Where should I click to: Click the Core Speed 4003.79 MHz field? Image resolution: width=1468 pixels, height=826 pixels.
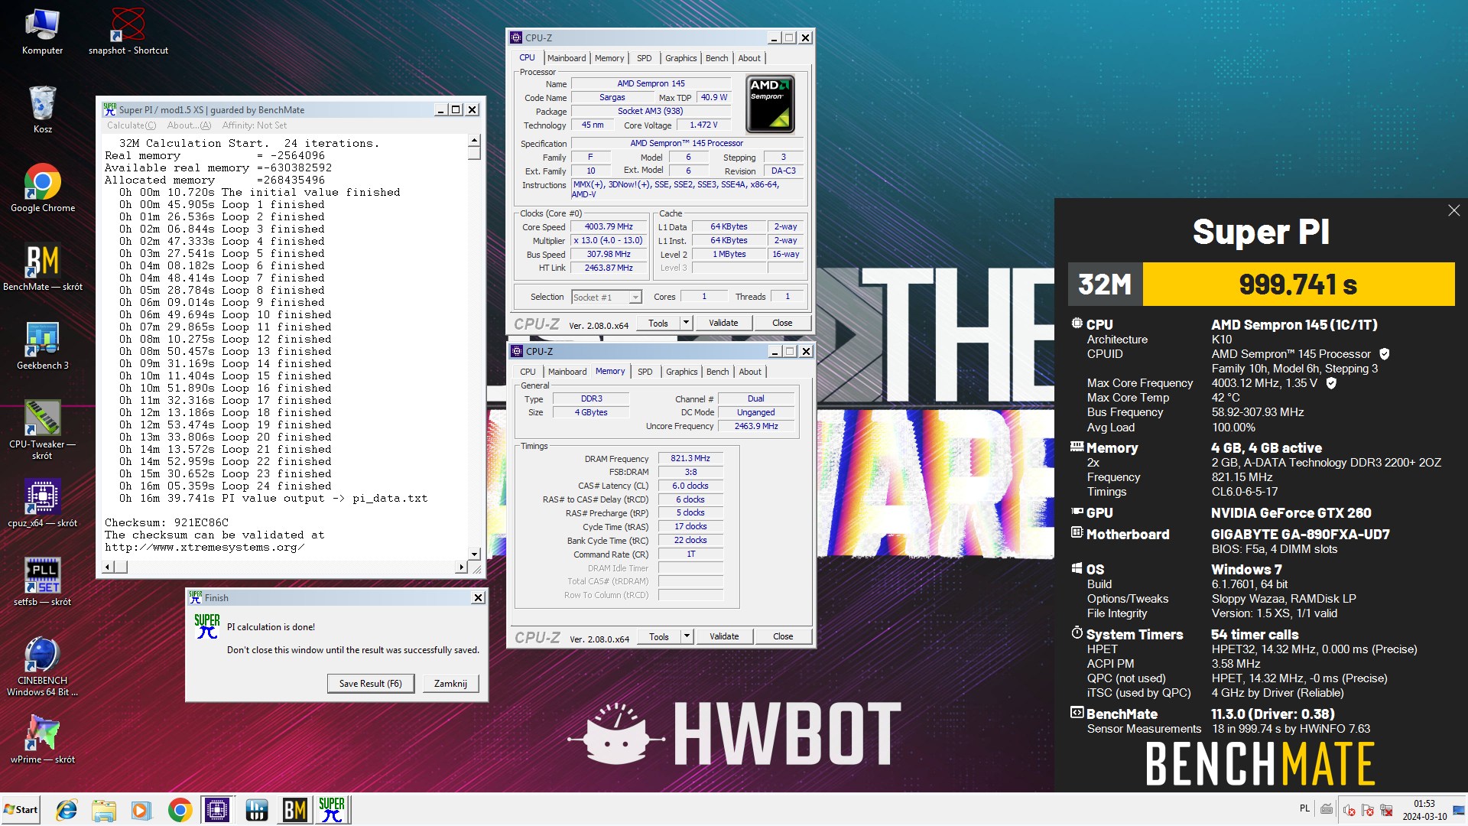[x=609, y=226]
